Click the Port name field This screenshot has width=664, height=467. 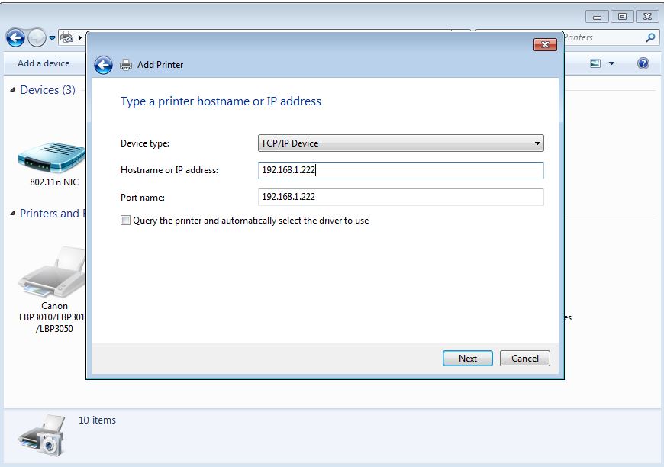401,197
